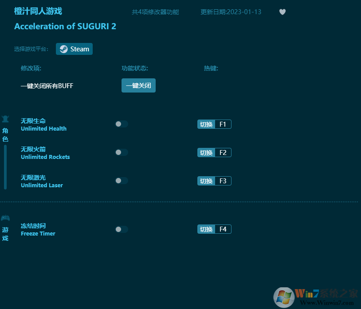This screenshot has height=309, width=361.
Task: Click the character category icon
Action: (x=5, y=119)
